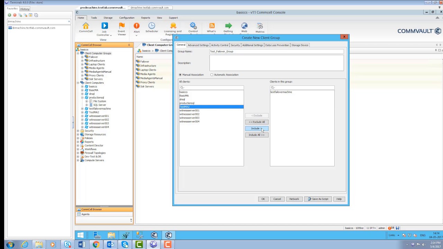Expand the Storage Resources tree node
The image size is (443, 249).
(78, 135)
